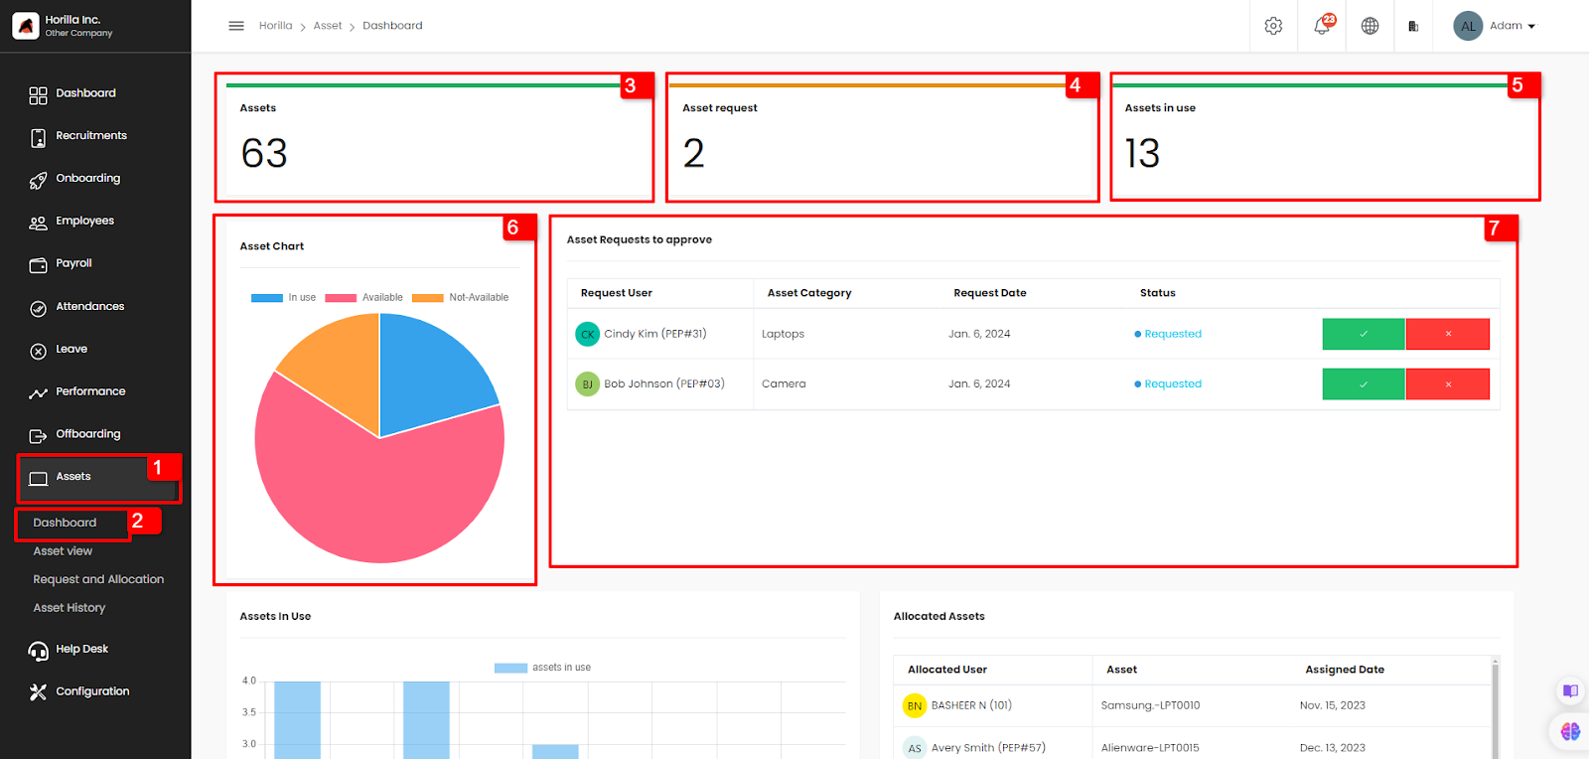This screenshot has width=1589, height=759.
Task: Click the BN avatar beside BASHEER N
Action: (914, 706)
